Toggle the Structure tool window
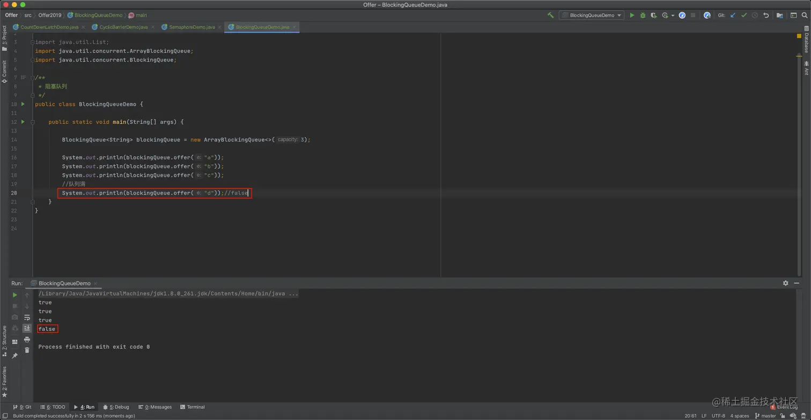This screenshot has height=420, width=811. click(4, 341)
